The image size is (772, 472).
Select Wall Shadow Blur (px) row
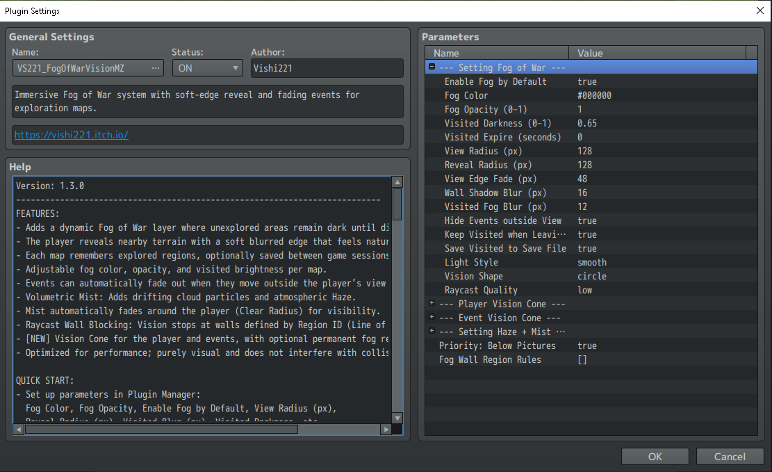[591, 193]
